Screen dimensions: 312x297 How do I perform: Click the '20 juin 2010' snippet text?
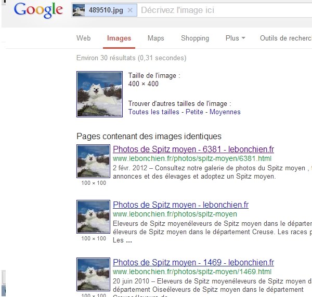(x=131, y=281)
